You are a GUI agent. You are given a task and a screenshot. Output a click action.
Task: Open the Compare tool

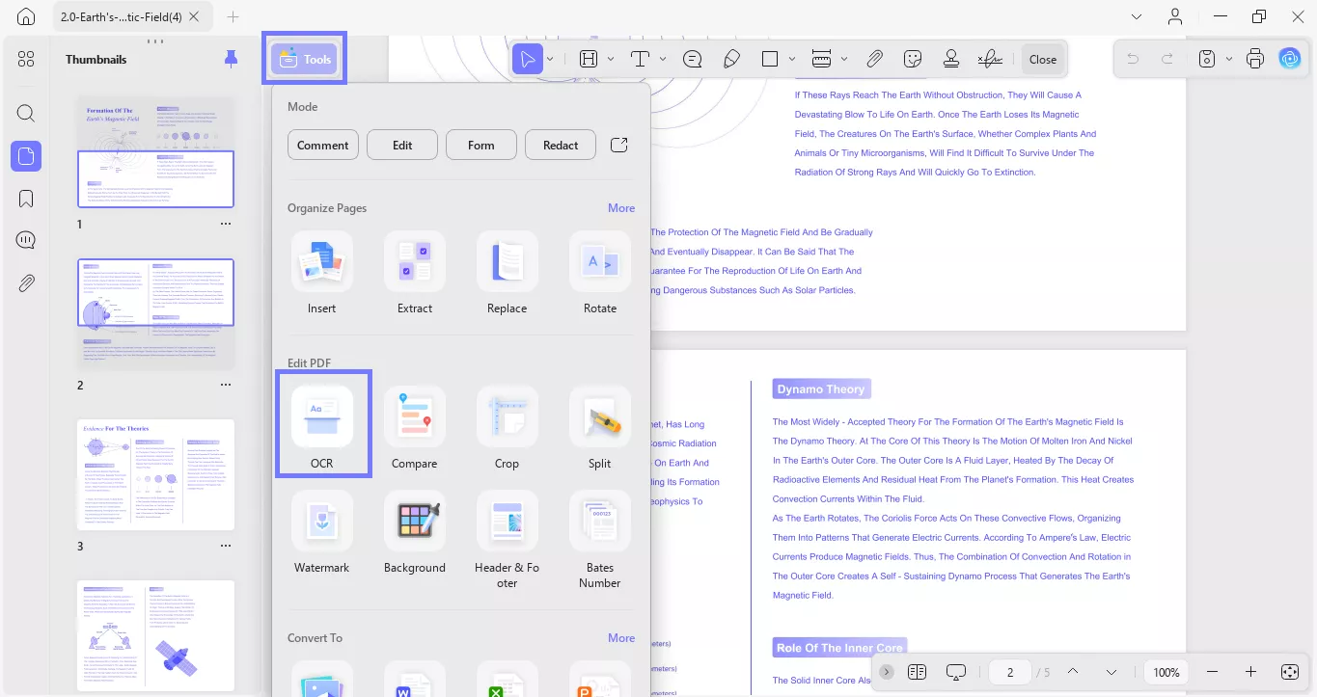[415, 429]
